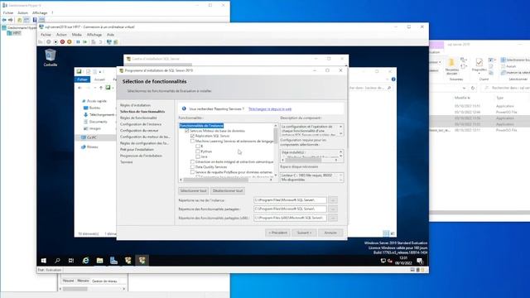Toggle Services Moteur de base de données checkbox

(187, 131)
